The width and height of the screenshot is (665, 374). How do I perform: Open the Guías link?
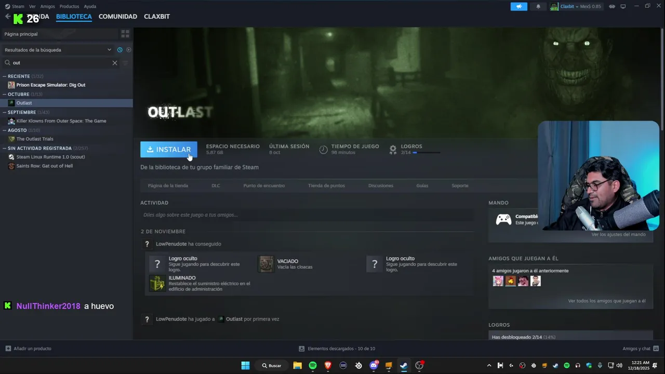422,185
